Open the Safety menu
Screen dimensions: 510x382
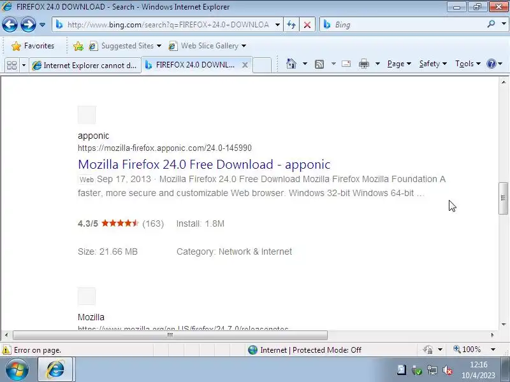(x=433, y=64)
